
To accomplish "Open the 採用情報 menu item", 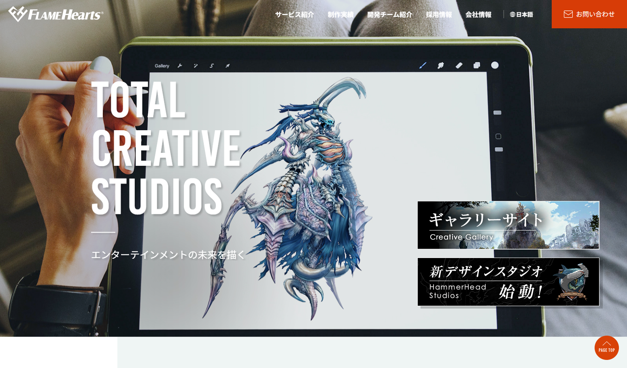I will 439,15.
